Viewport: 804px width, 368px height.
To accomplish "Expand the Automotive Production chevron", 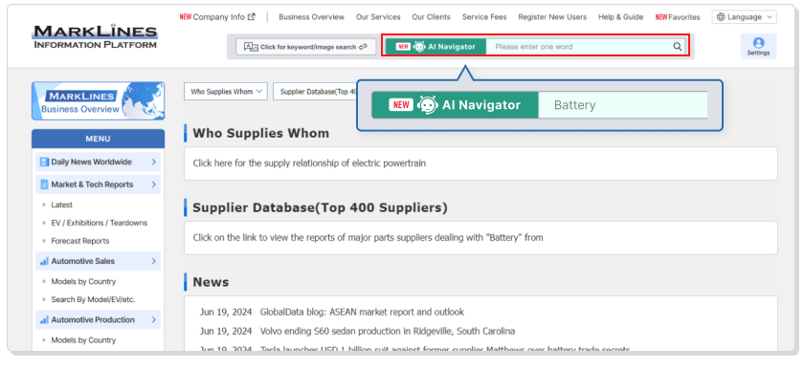I will pyautogui.click(x=154, y=320).
